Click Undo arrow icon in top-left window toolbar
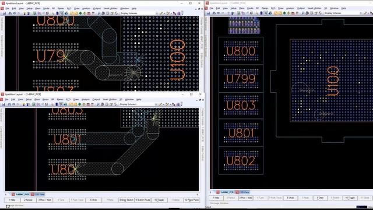373x210 pixels. (x=15, y=13)
